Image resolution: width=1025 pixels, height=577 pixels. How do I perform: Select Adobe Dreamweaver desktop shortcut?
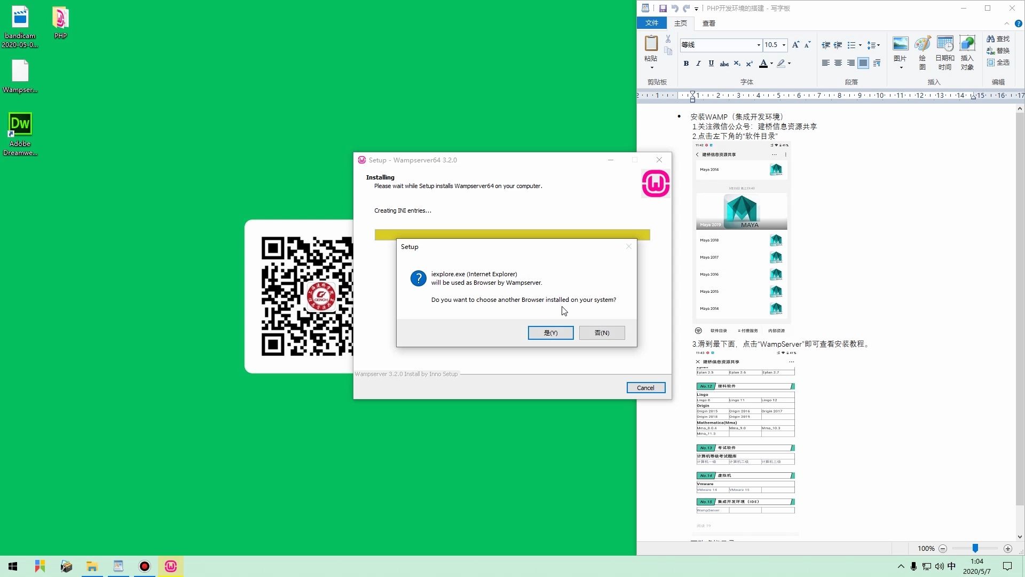[20, 134]
